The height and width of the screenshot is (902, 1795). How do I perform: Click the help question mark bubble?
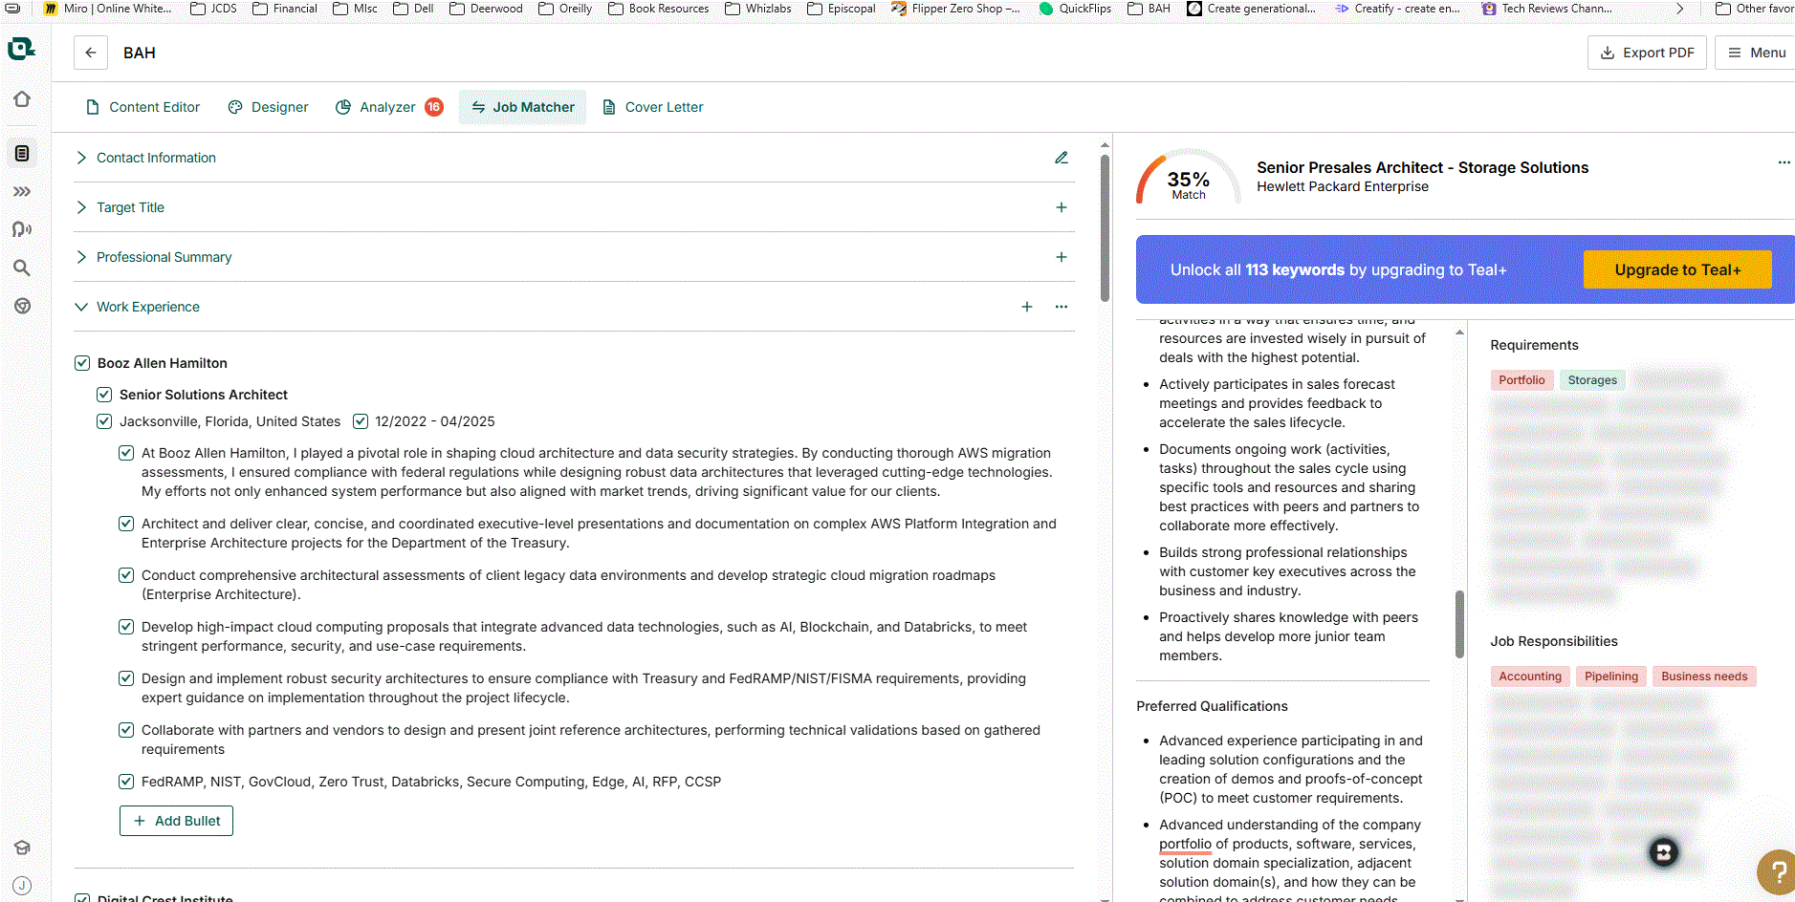click(x=1777, y=871)
